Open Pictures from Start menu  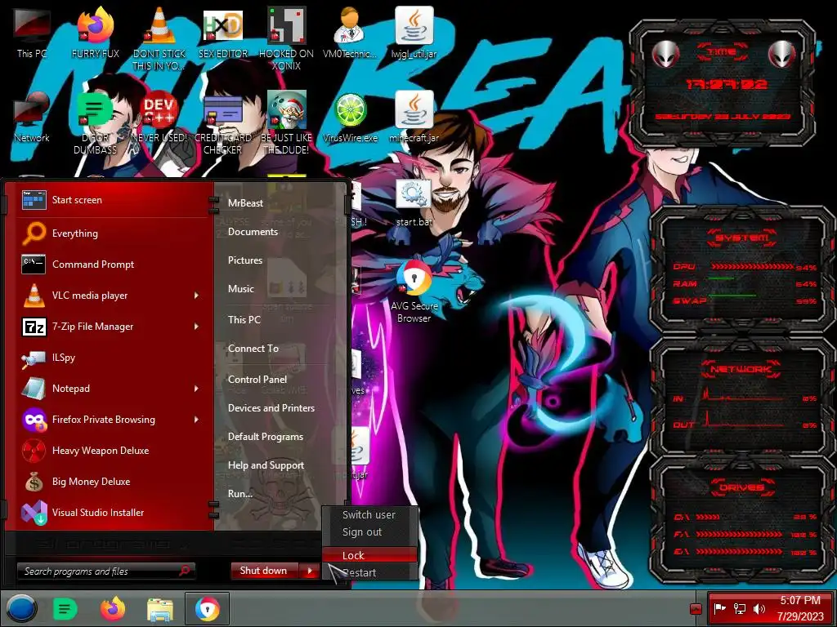(x=245, y=260)
